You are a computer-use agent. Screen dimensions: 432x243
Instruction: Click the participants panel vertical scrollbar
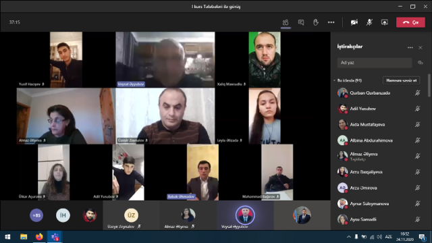(x=429, y=86)
